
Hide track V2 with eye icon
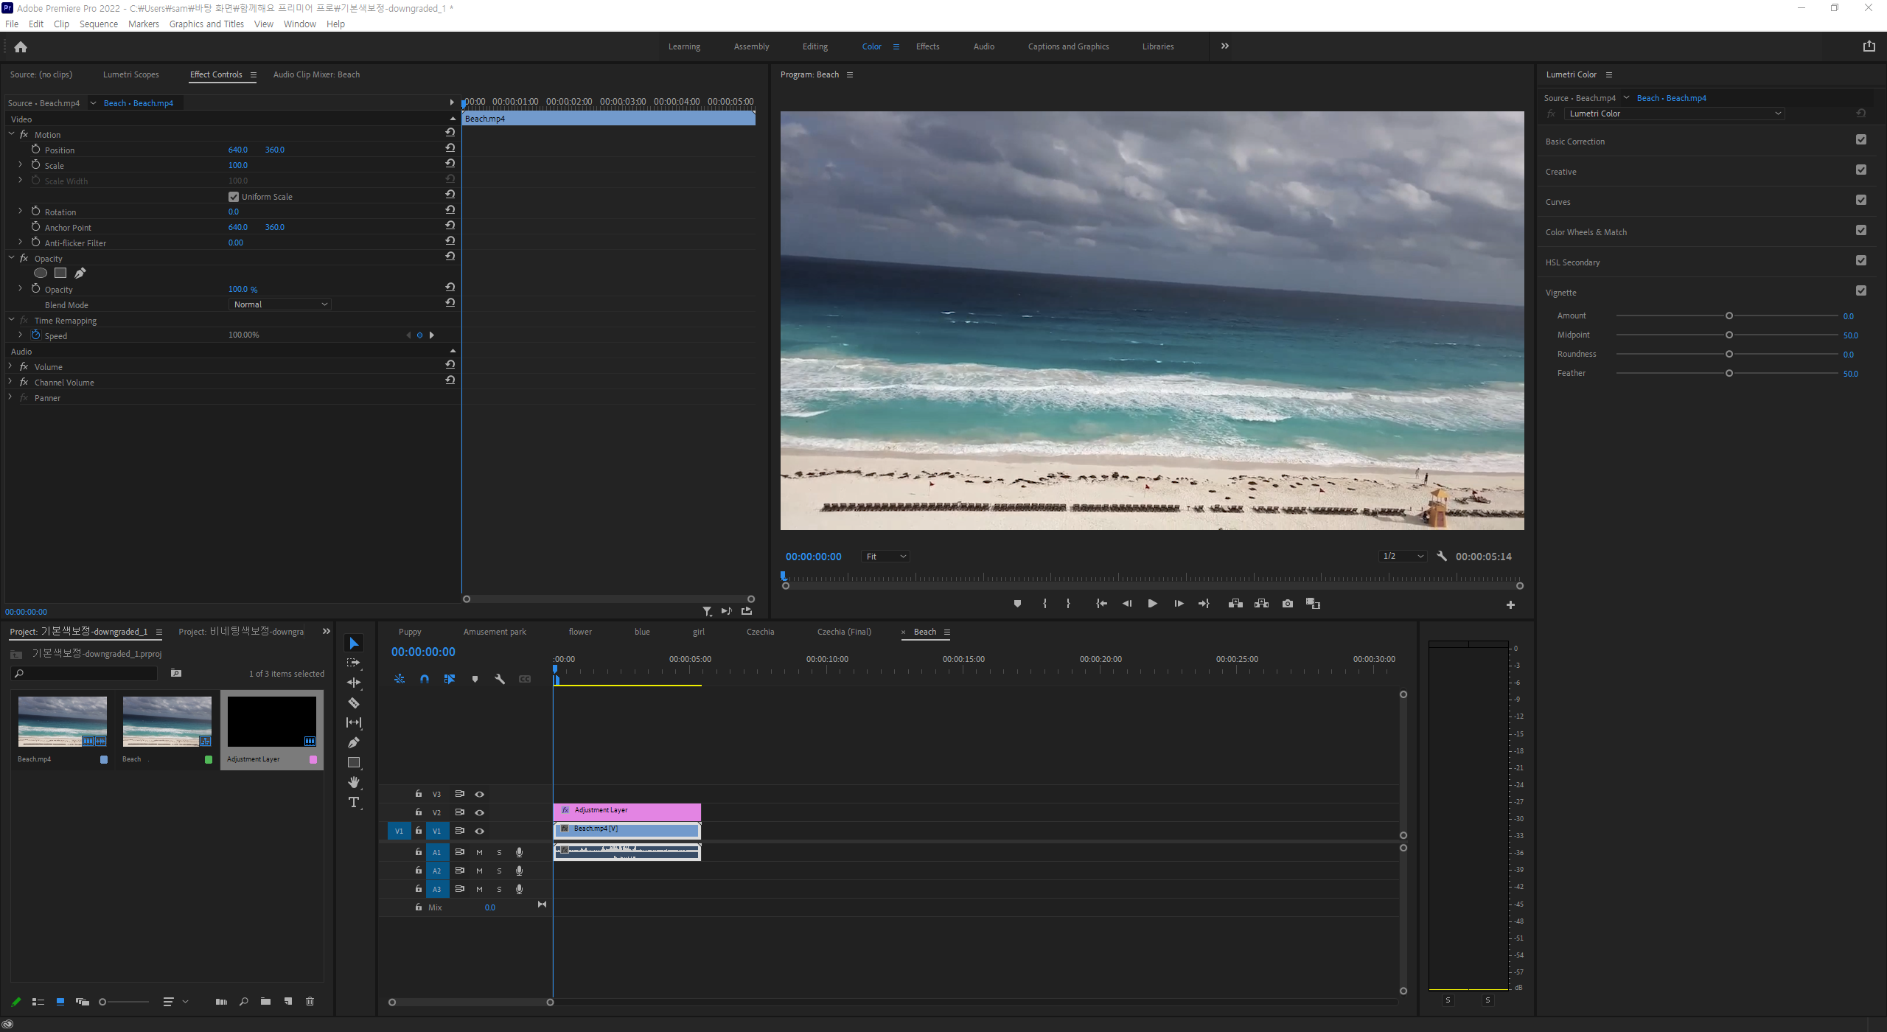pos(480,812)
